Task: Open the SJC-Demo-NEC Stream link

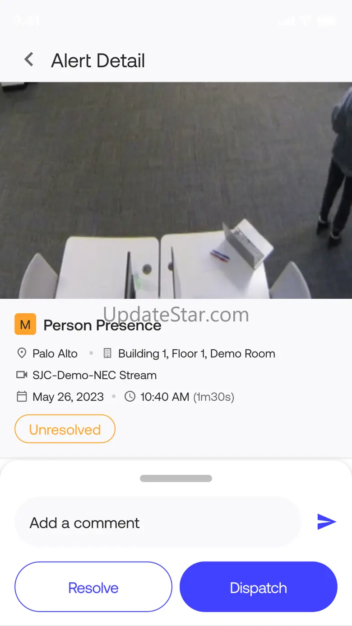Action: point(95,375)
